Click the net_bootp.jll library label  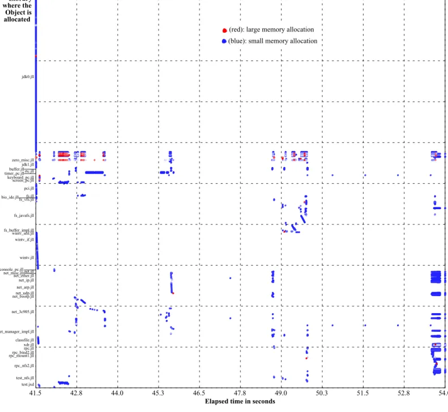tap(23, 297)
